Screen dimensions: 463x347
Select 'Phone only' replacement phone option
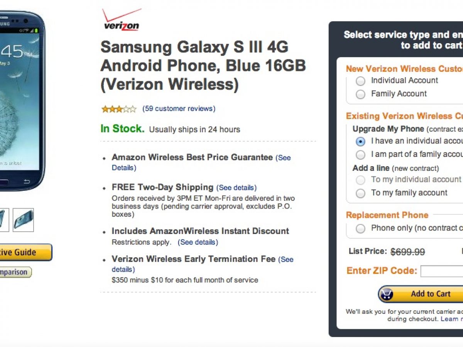pyautogui.click(x=360, y=229)
